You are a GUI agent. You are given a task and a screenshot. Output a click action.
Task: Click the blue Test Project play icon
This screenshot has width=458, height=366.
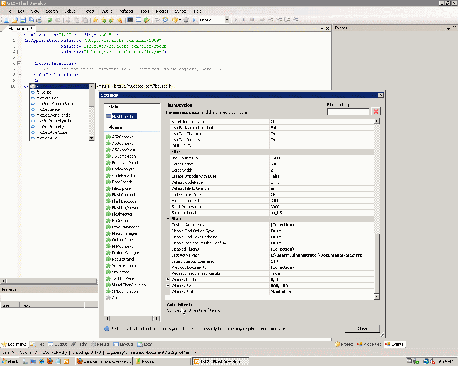tap(194, 20)
